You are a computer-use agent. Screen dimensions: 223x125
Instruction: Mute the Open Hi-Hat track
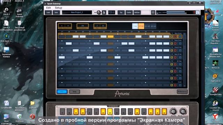[x=175, y=57]
